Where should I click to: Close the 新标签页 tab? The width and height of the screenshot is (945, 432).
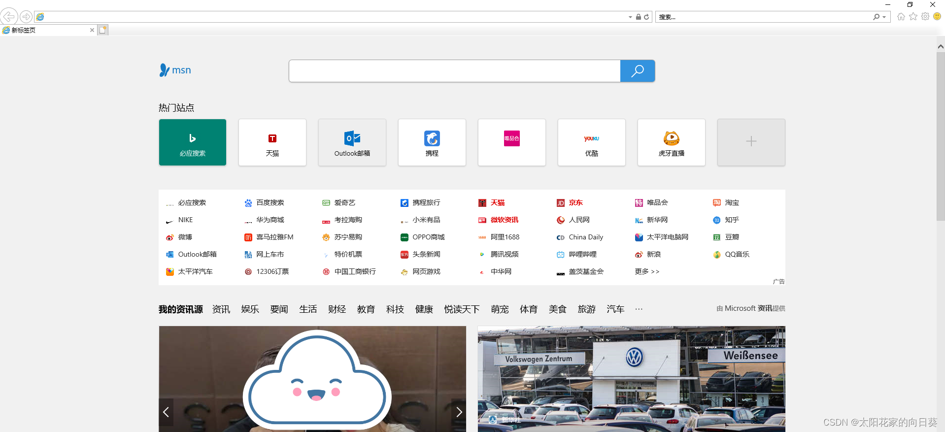pos(92,30)
